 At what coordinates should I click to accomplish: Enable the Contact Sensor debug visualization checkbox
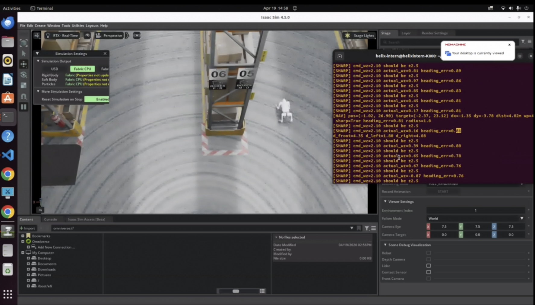pyautogui.click(x=429, y=272)
